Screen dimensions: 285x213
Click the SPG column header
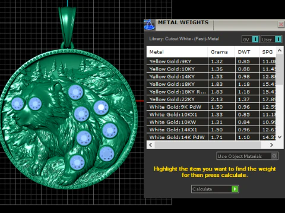point(268,52)
